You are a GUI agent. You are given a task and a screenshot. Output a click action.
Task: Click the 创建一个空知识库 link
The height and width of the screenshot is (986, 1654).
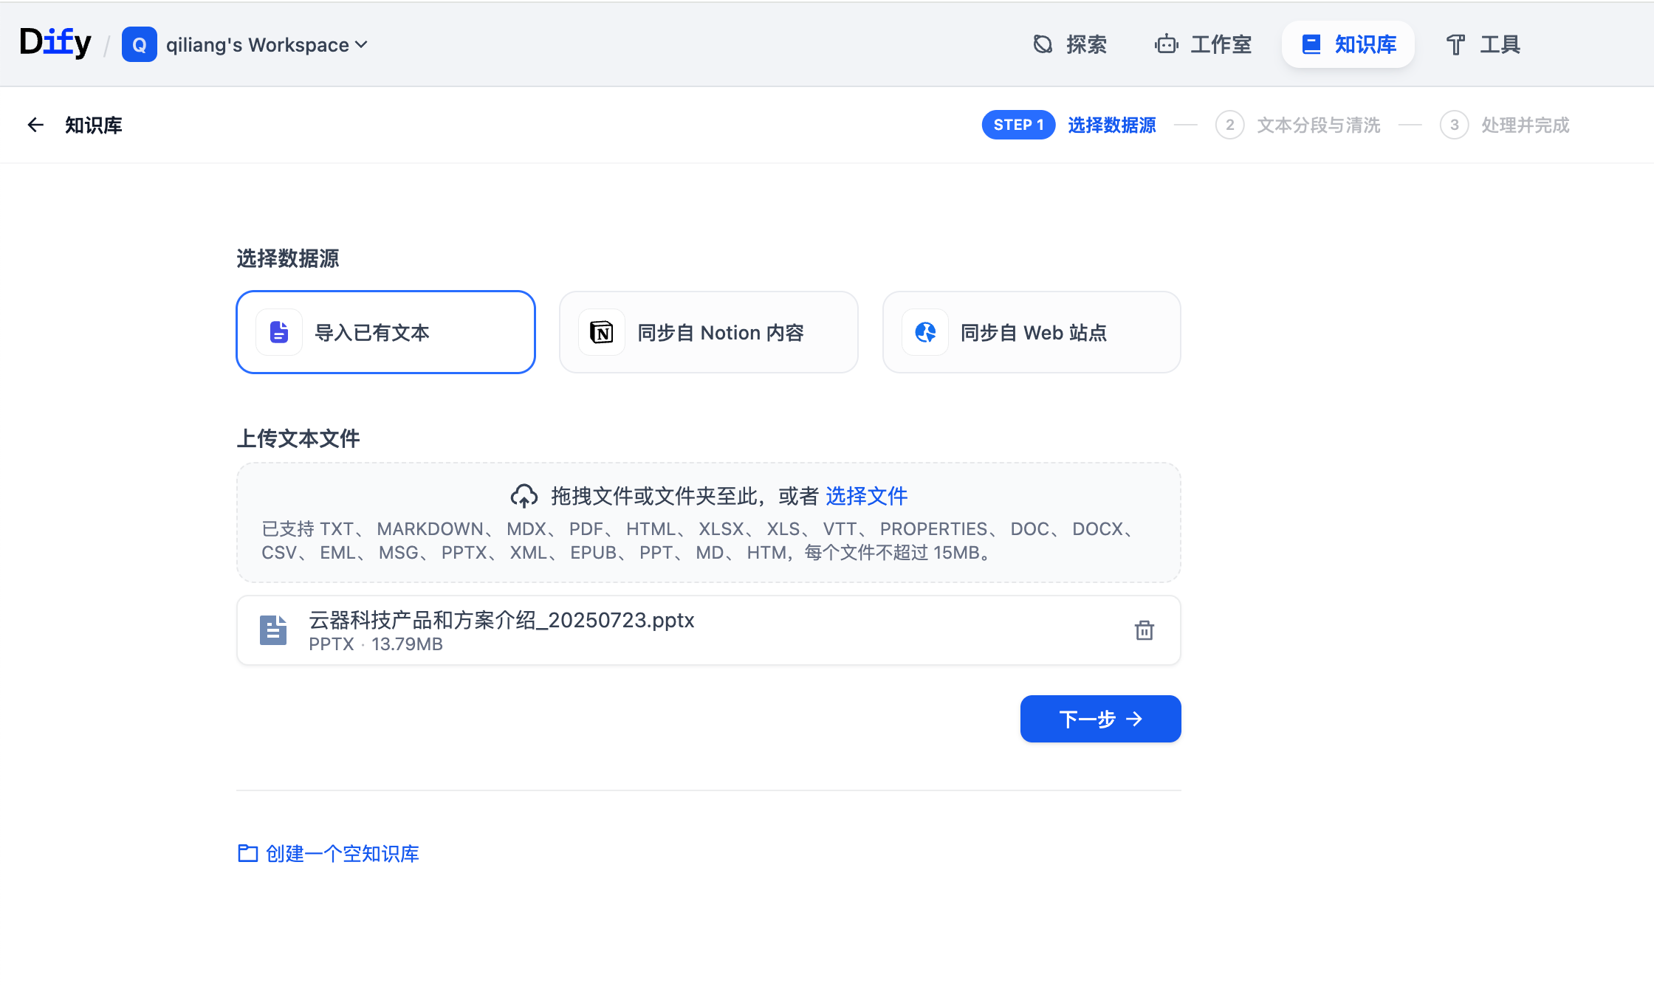(328, 853)
